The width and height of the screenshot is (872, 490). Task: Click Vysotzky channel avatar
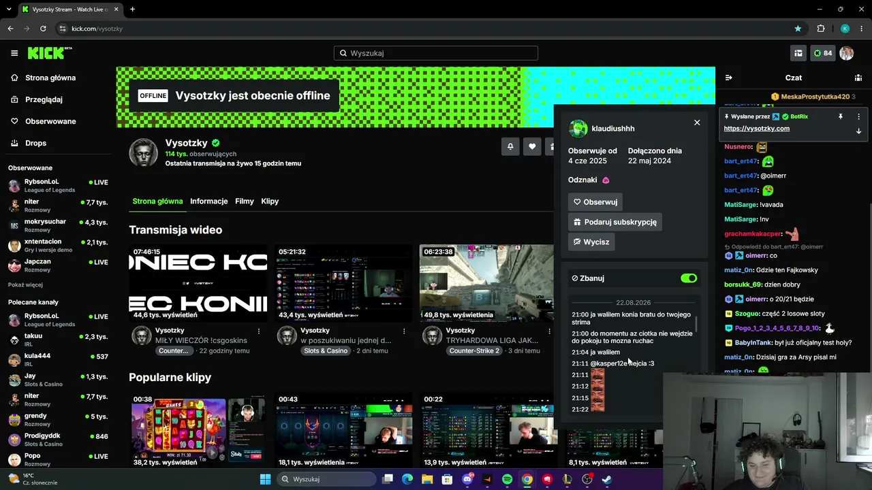[x=144, y=152]
